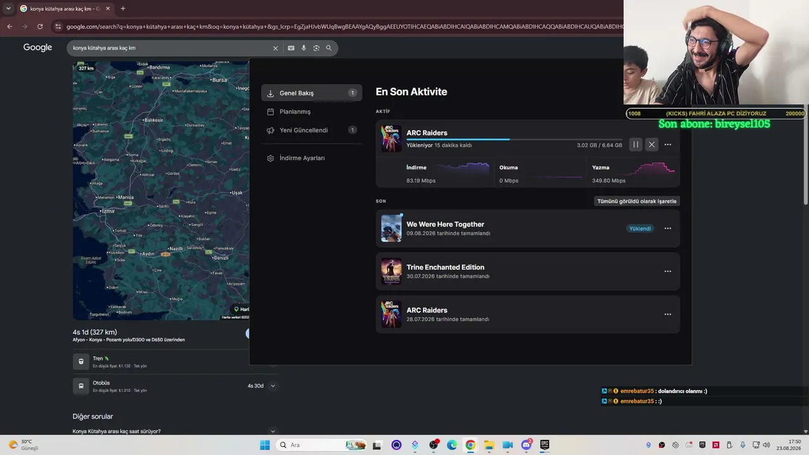
Task: Click the Google search box text
Action: click(104, 48)
